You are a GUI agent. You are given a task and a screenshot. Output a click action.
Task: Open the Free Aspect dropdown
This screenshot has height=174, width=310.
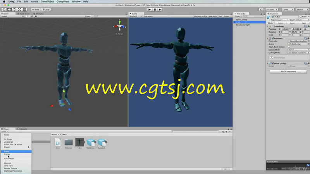coord(156,16)
